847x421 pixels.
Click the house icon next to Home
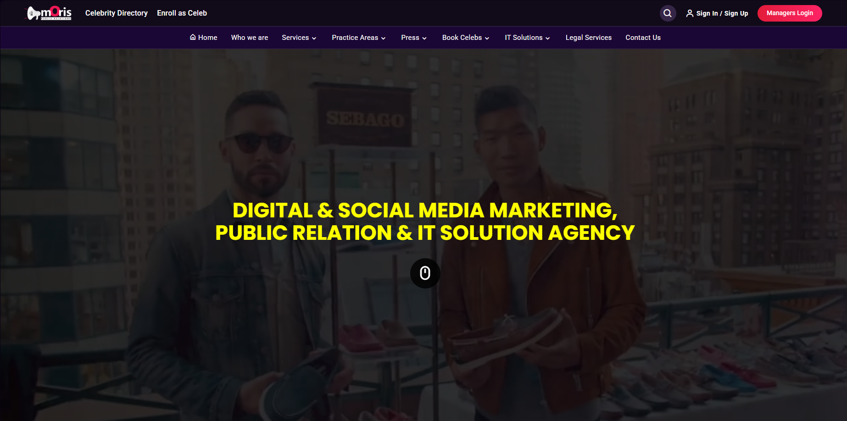click(x=193, y=37)
